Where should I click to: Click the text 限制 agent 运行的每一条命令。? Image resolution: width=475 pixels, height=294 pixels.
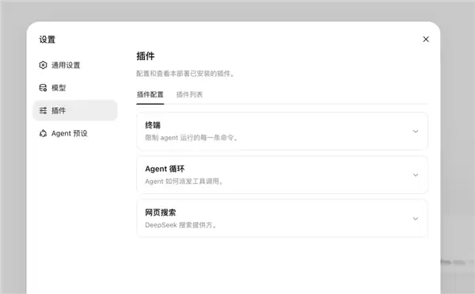point(192,138)
